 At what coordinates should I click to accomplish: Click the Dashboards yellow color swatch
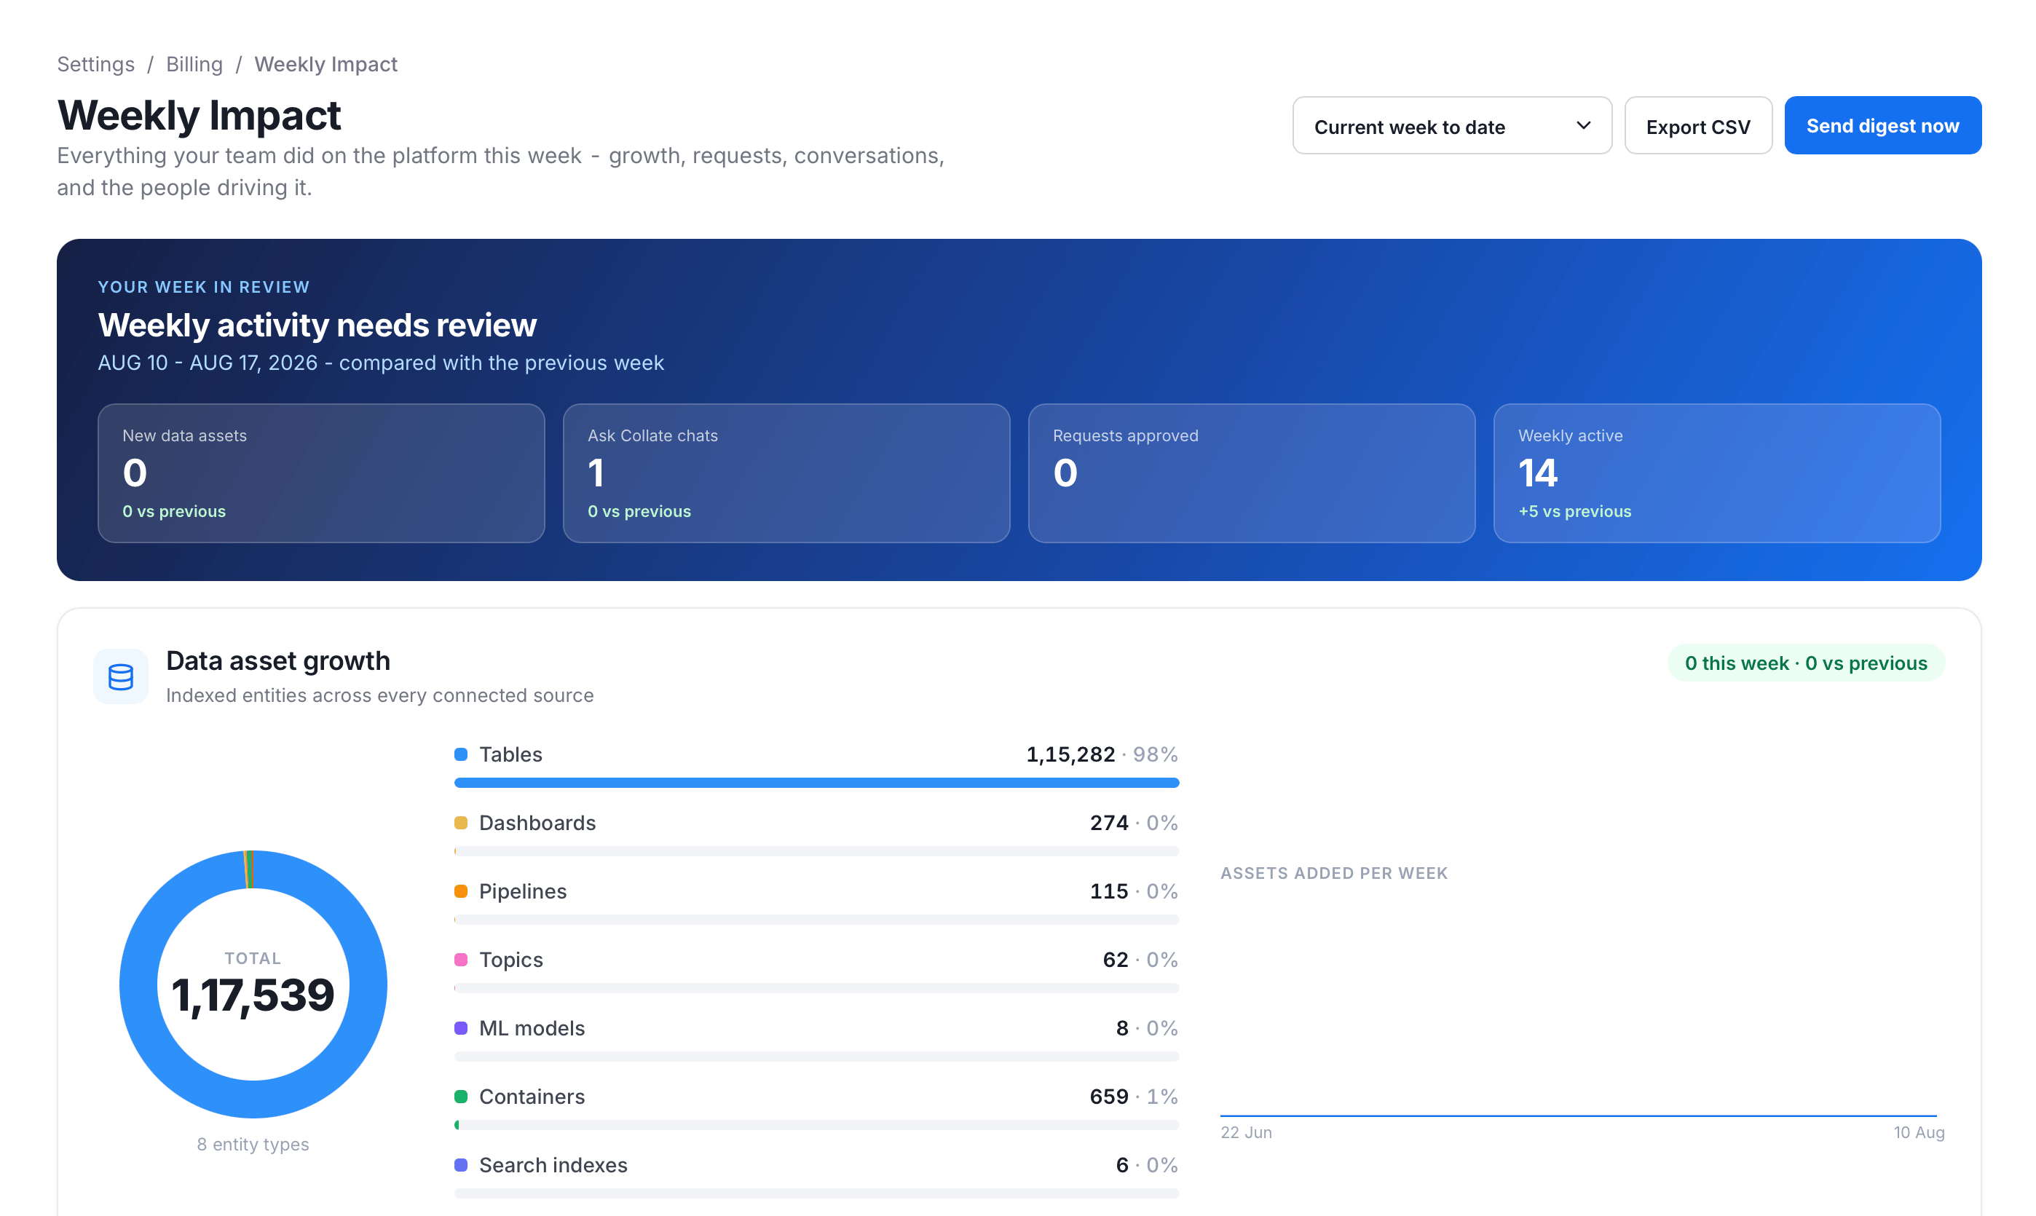(x=461, y=823)
